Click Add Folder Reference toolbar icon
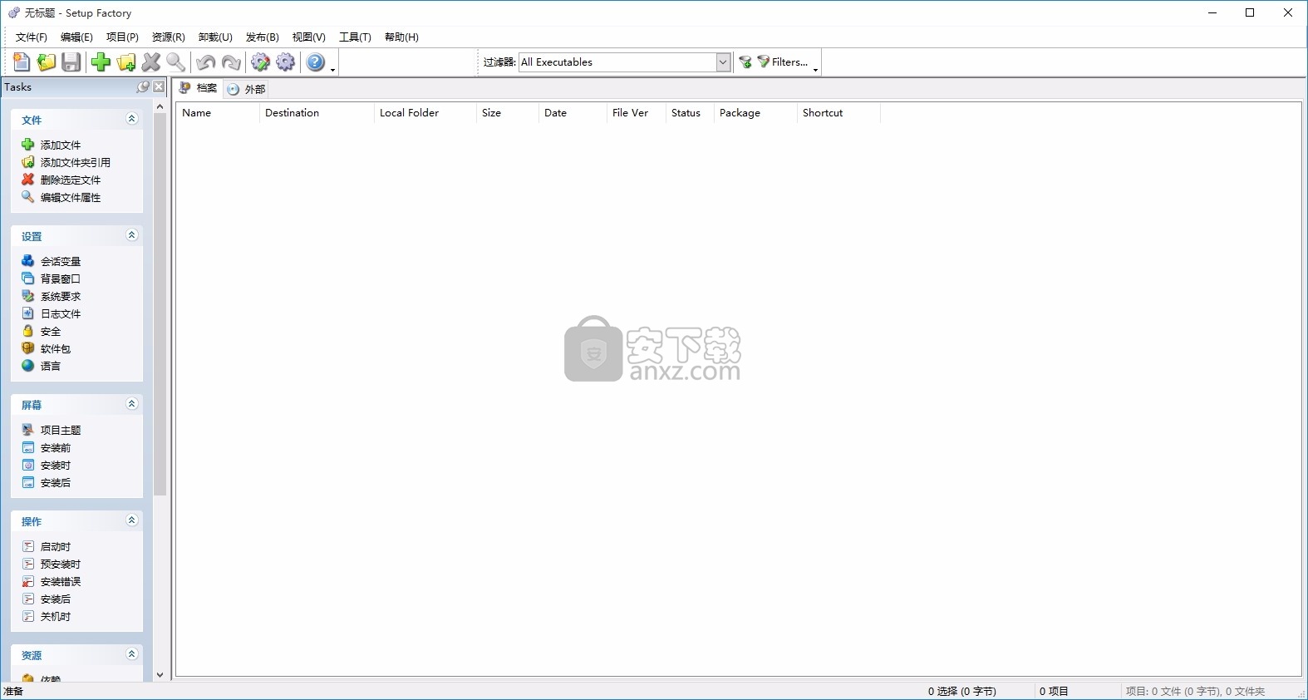Screen dimensions: 1308x700 [126, 62]
